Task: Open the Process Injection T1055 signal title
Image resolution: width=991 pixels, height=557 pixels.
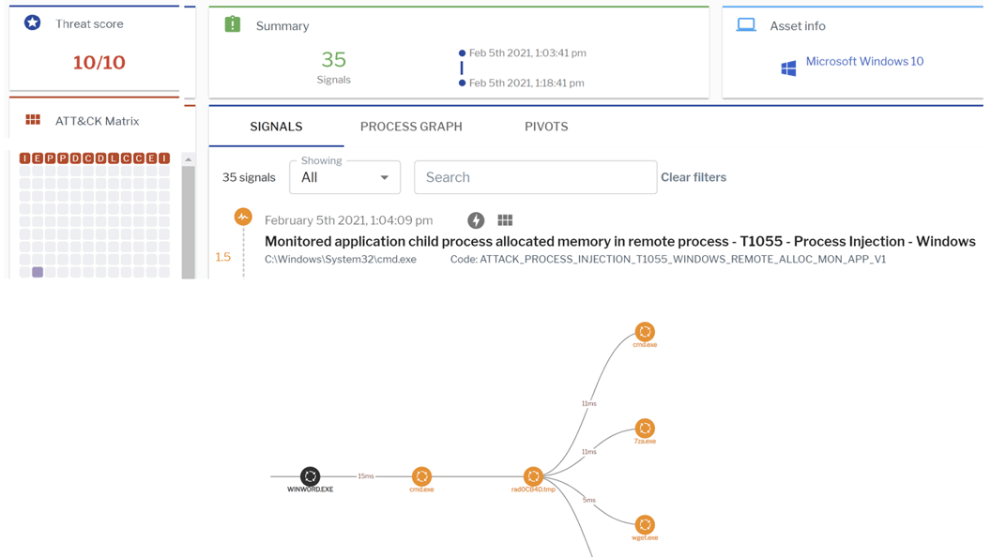Action: pyautogui.click(x=619, y=241)
